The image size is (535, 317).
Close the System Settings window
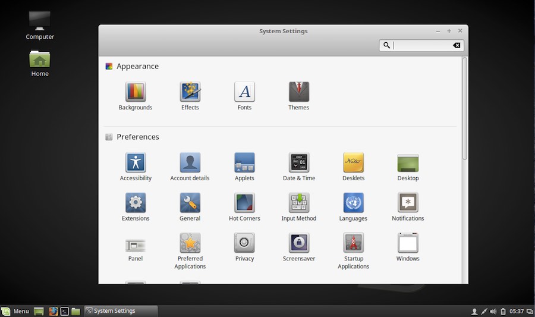click(x=460, y=31)
